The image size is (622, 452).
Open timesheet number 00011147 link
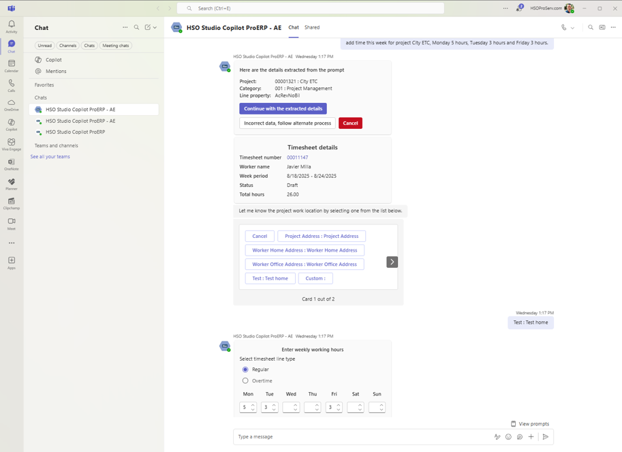coord(297,157)
